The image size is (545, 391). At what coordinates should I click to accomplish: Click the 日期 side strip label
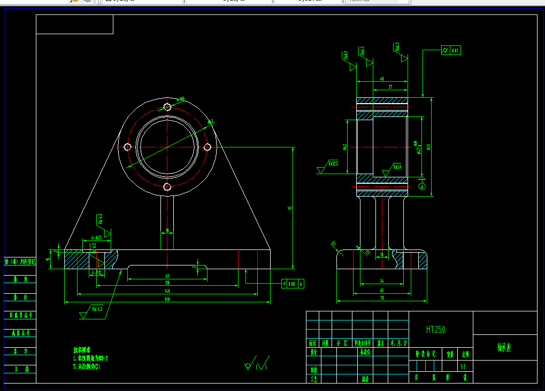point(21,369)
